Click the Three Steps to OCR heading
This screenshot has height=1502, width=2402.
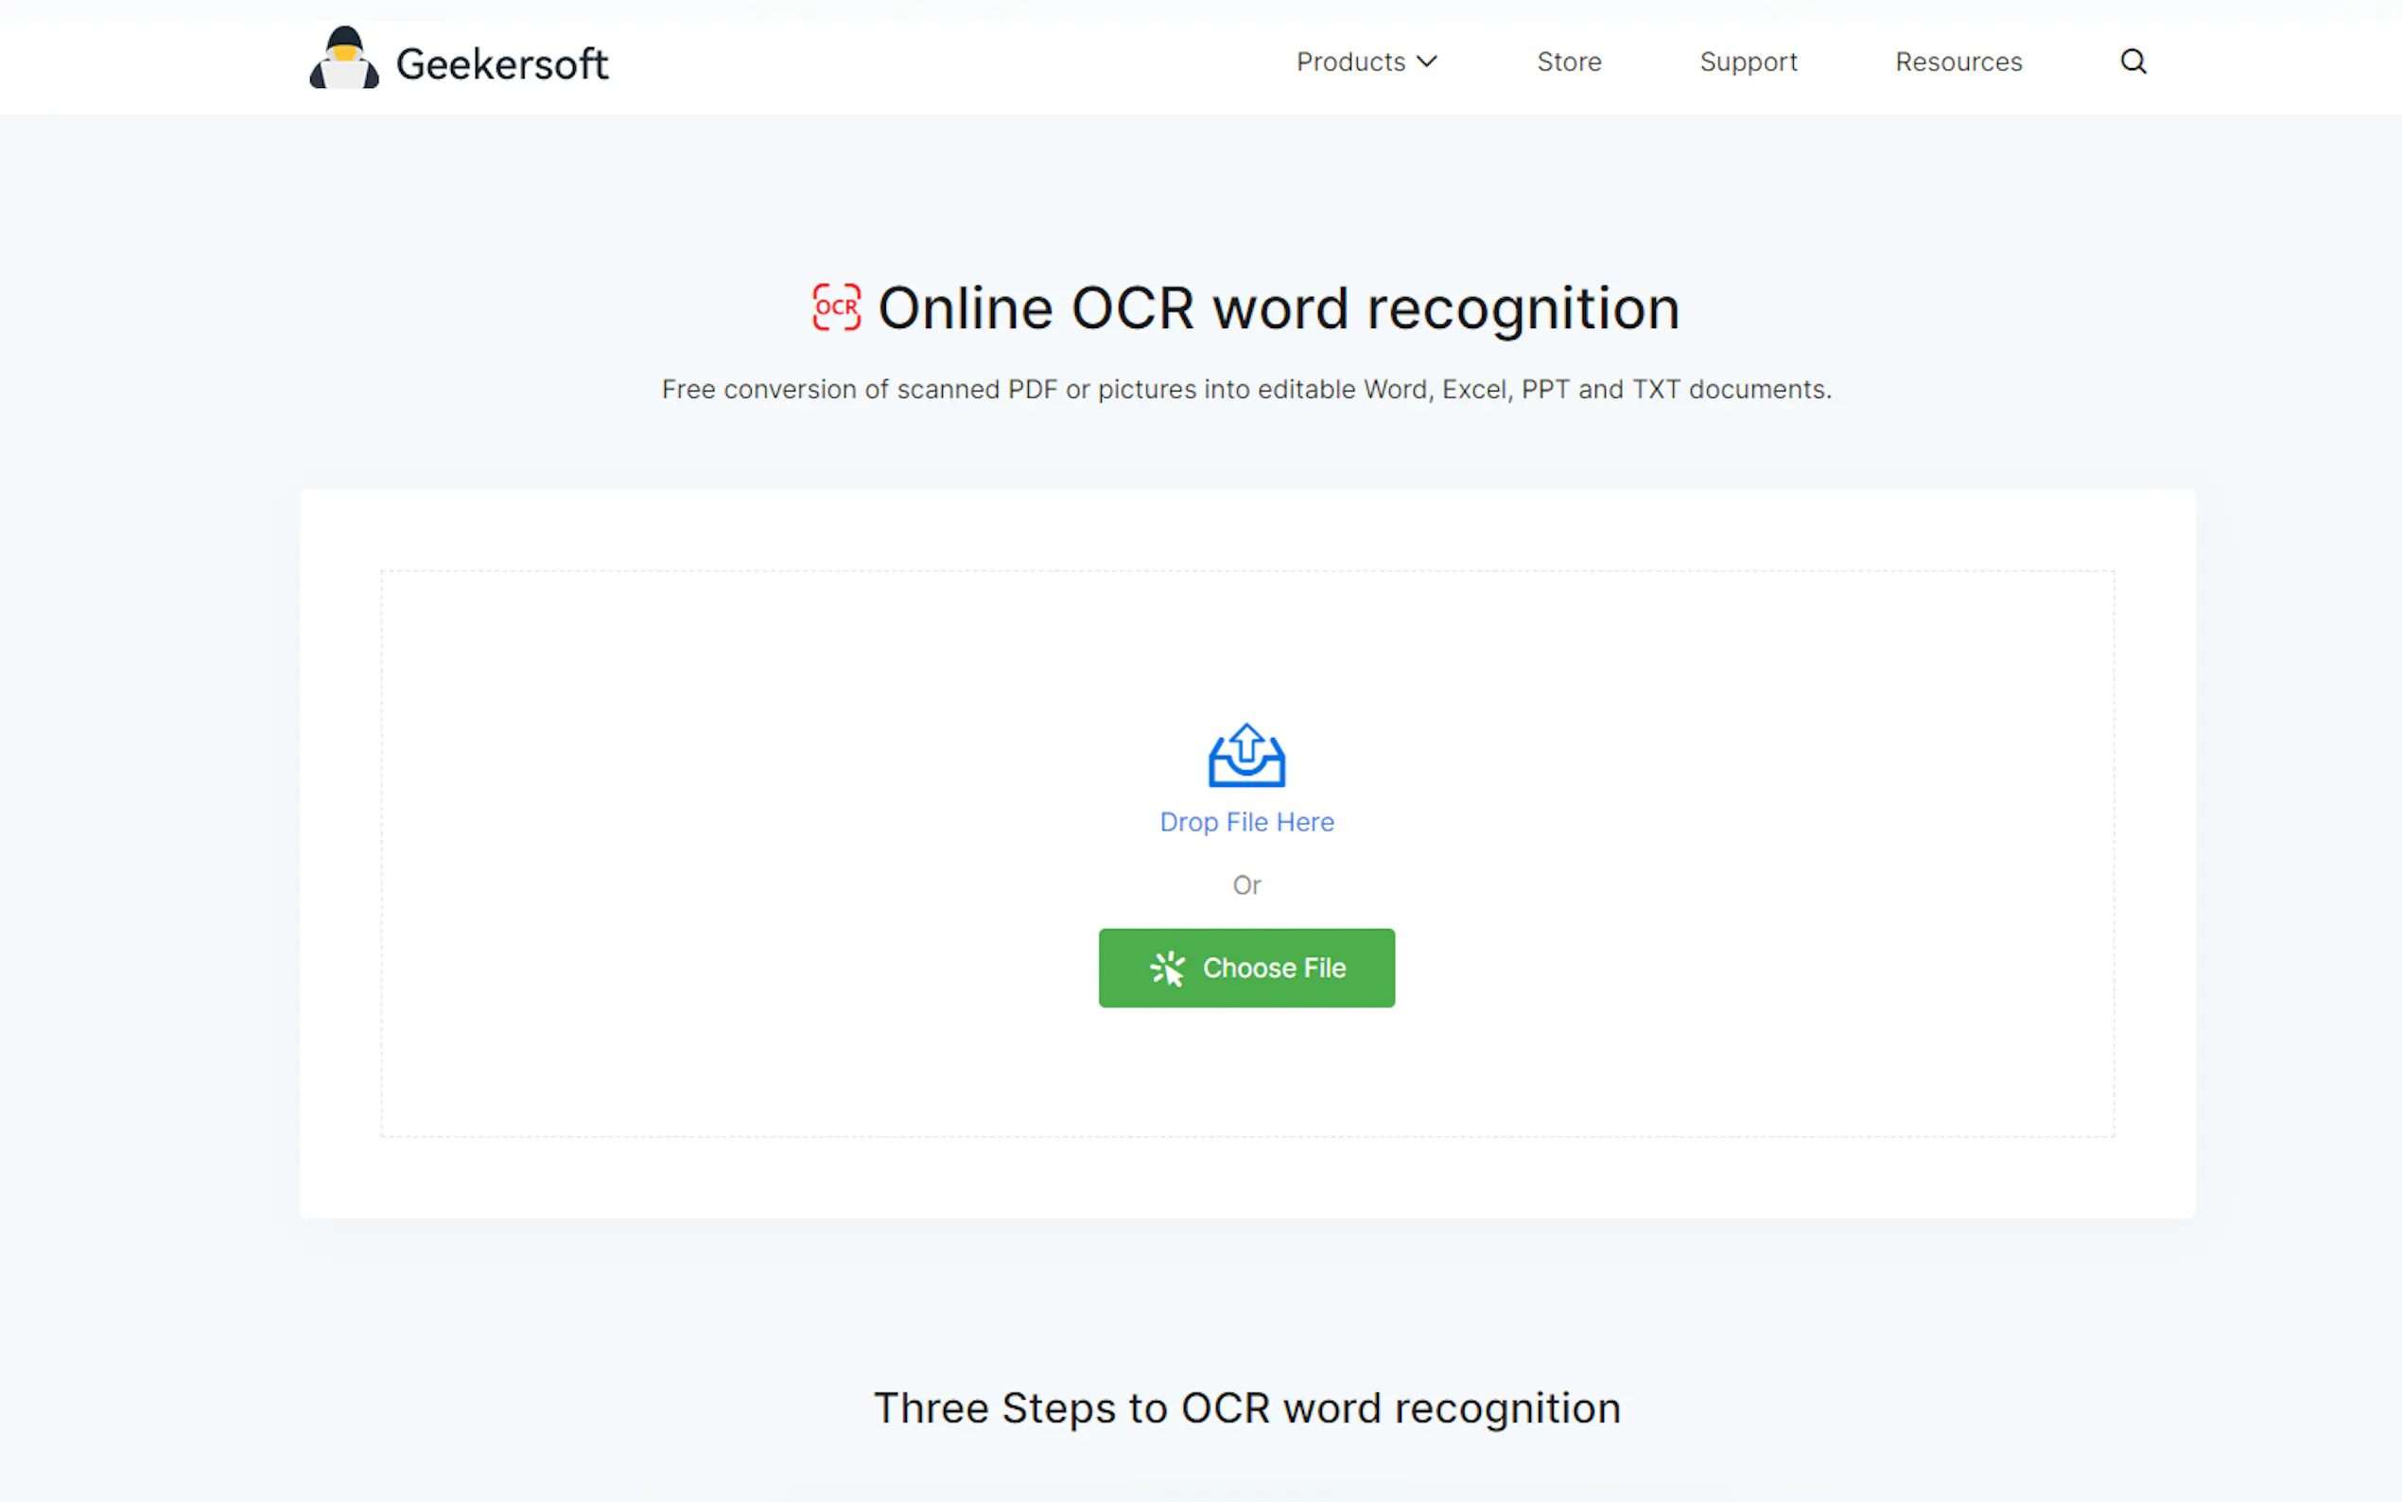pyautogui.click(x=1246, y=1408)
